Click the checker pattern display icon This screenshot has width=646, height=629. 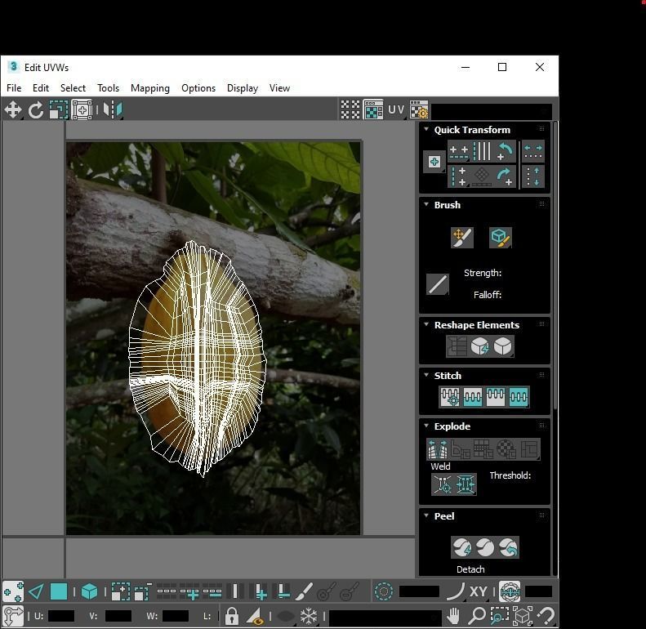(350, 109)
